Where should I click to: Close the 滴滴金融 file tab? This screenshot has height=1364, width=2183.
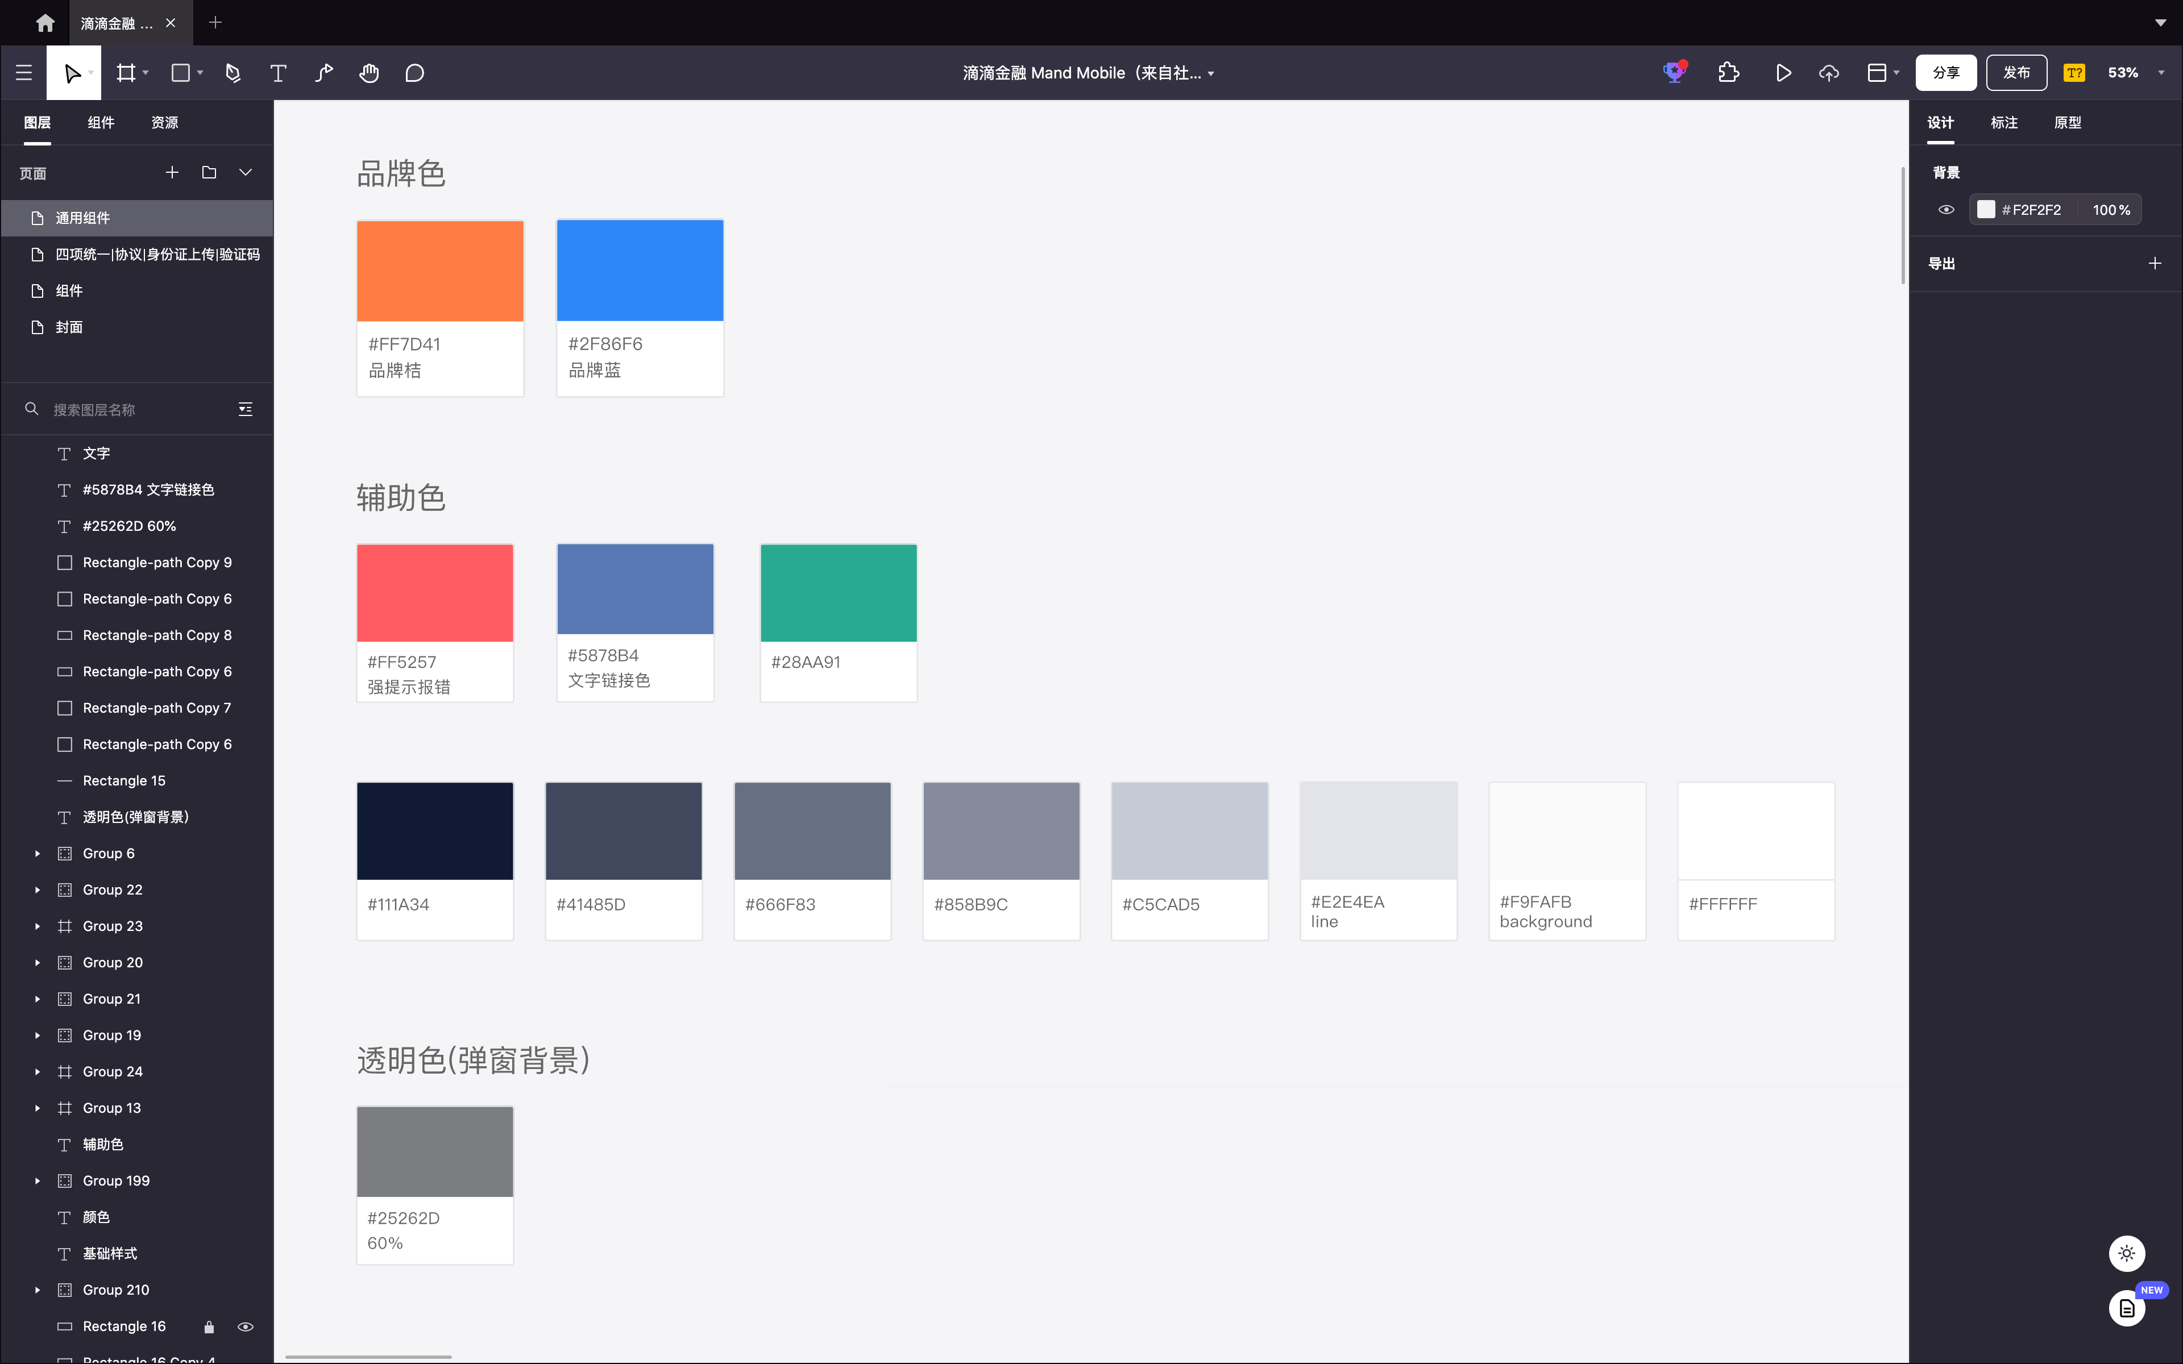click(171, 23)
